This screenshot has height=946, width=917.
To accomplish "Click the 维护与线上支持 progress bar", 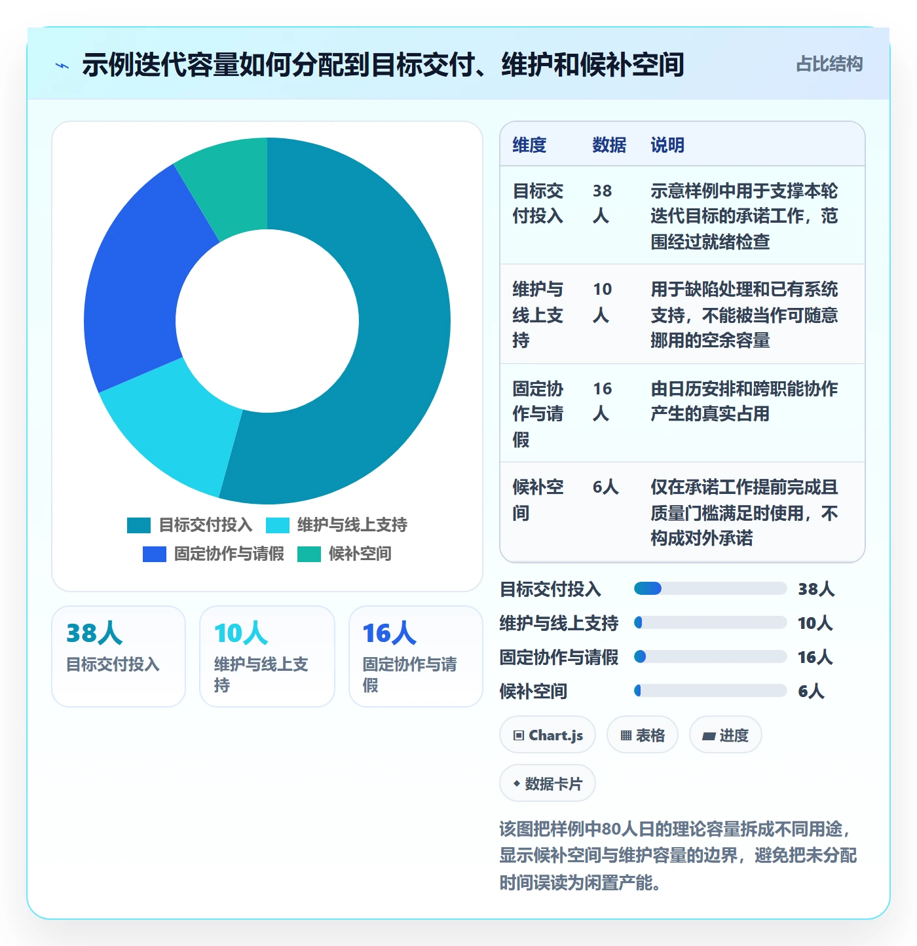I will (710, 622).
